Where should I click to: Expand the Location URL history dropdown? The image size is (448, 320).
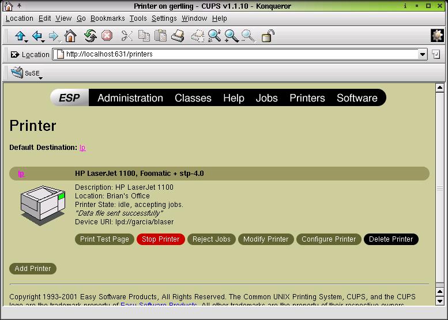(423, 55)
